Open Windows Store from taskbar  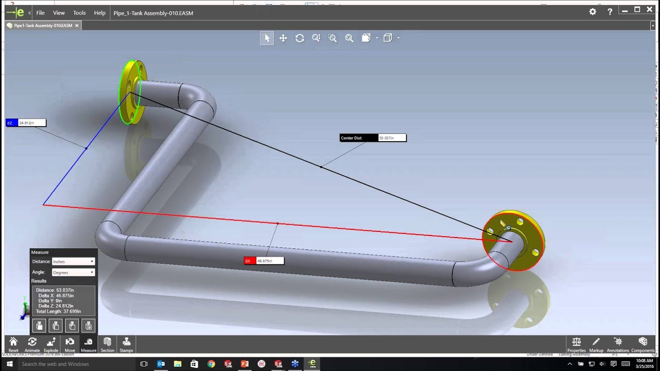[194, 364]
